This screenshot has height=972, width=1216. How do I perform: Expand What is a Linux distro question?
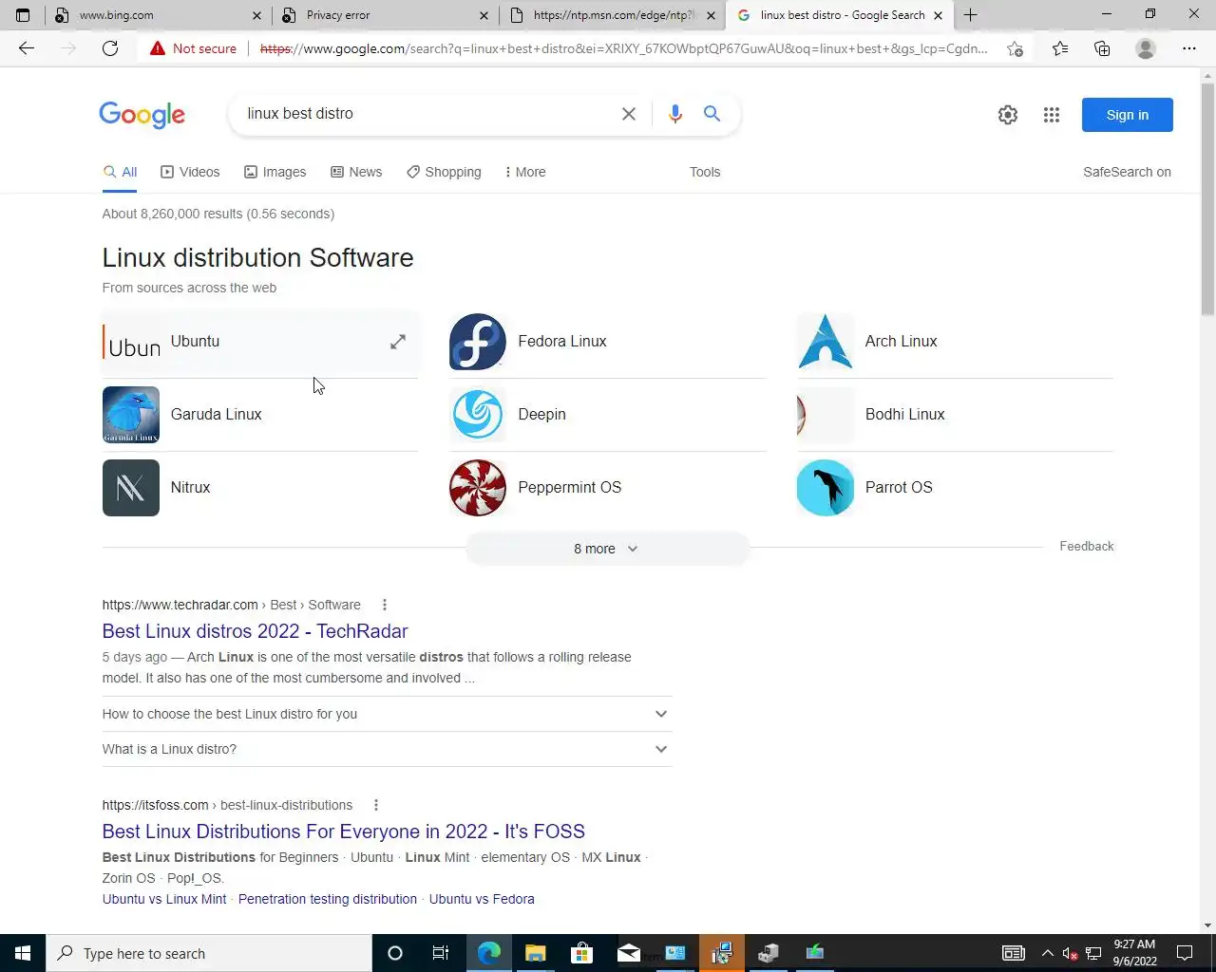click(x=386, y=749)
